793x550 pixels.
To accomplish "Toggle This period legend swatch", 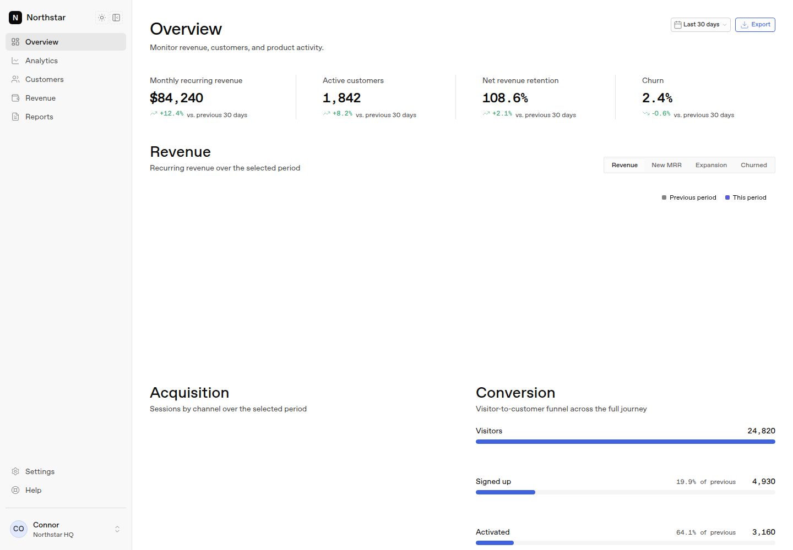I will click(x=727, y=197).
